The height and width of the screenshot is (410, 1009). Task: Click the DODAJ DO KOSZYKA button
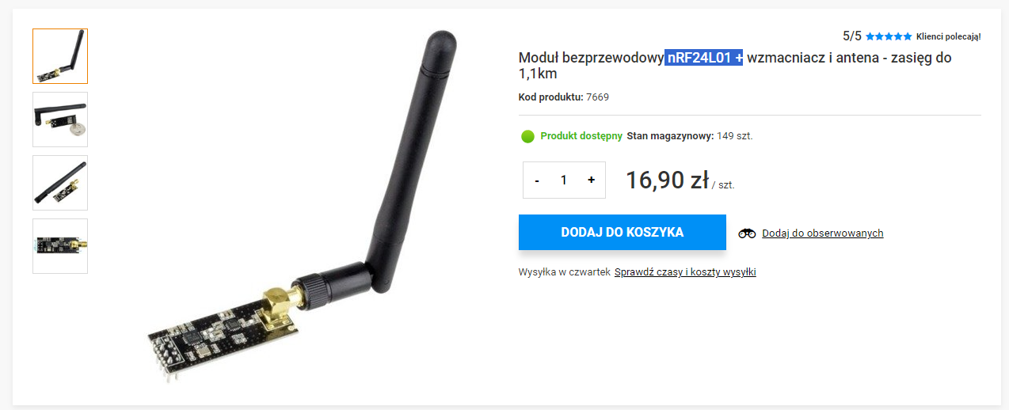coord(623,233)
